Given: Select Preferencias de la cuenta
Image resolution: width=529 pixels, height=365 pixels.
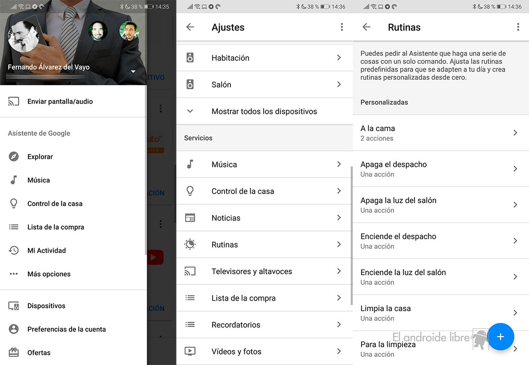Looking at the screenshot, I should coord(66,329).
